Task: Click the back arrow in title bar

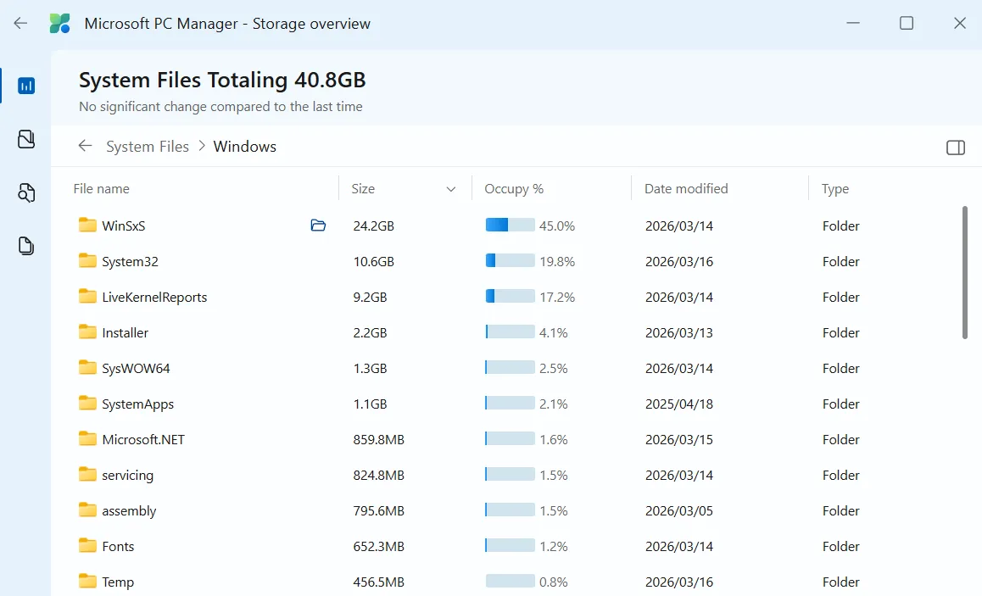Action: click(20, 24)
